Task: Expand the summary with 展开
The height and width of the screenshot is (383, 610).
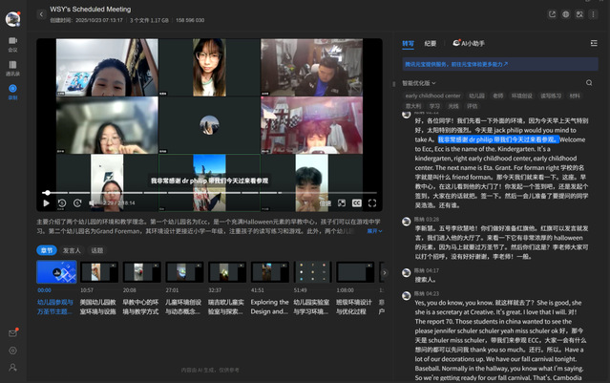Action: pyautogui.click(x=372, y=231)
